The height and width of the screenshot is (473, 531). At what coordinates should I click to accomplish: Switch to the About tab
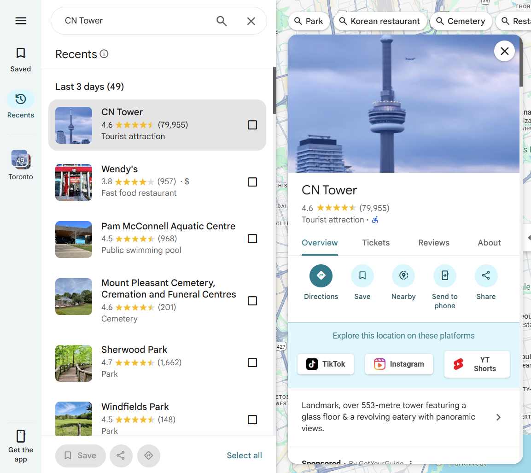click(490, 243)
